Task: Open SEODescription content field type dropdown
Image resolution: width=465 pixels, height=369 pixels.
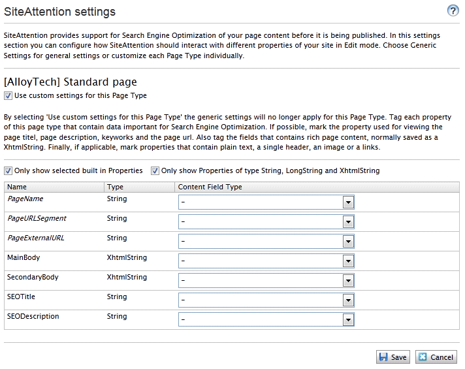Action: (x=348, y=320)
